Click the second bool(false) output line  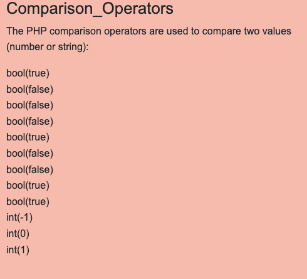(x=30, y=105)
